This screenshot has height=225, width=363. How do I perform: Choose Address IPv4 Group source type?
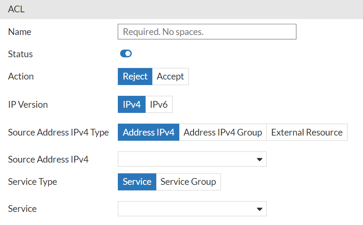223,132
